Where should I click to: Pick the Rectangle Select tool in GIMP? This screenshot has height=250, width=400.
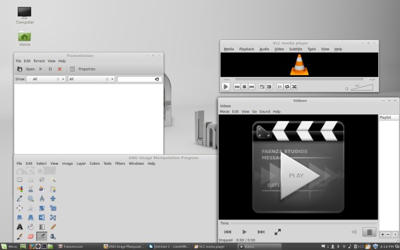click(x=19, y=179)
